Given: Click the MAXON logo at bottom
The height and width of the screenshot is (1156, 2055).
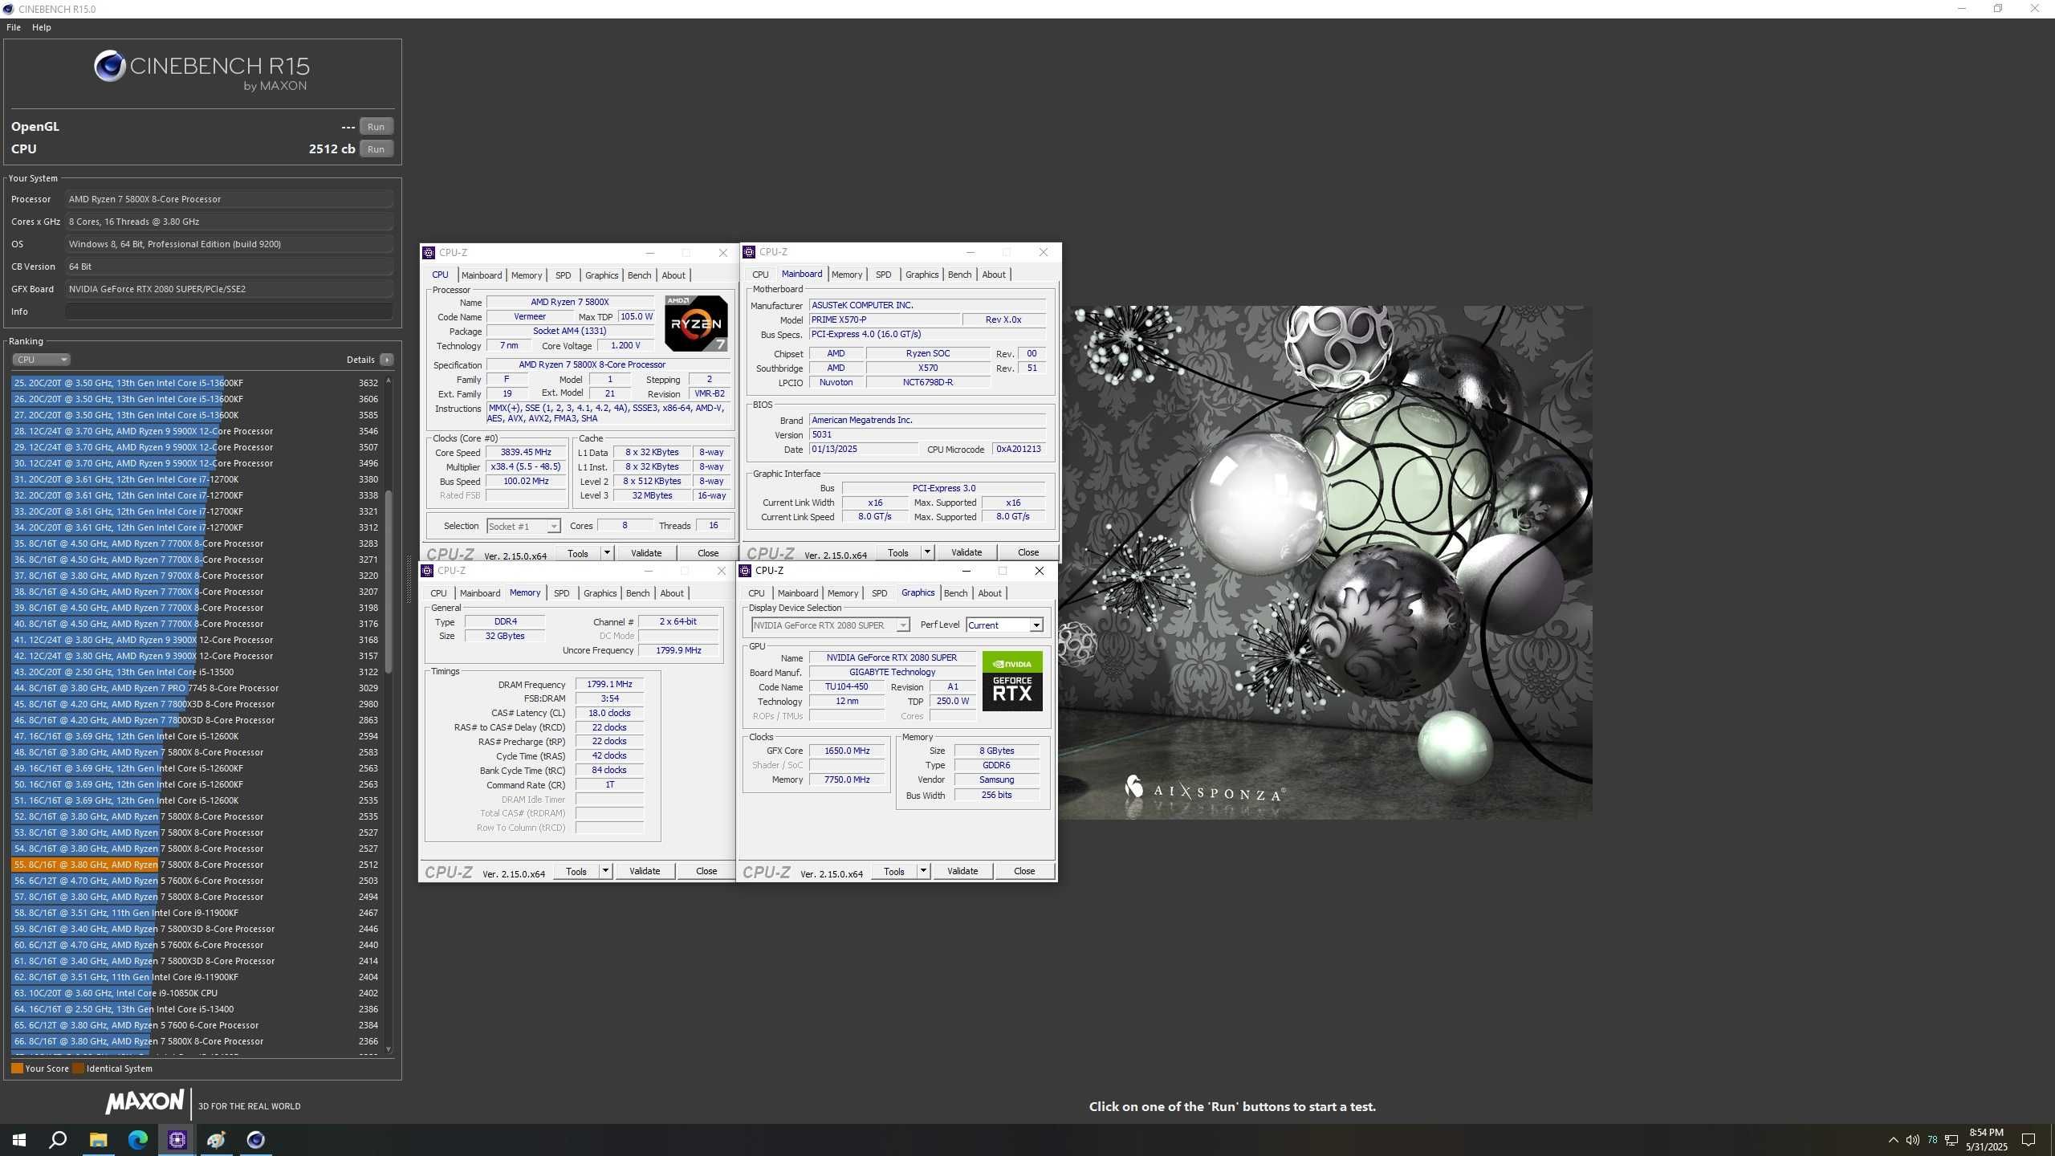Looking at the screenshot, I should point(145,1101).
